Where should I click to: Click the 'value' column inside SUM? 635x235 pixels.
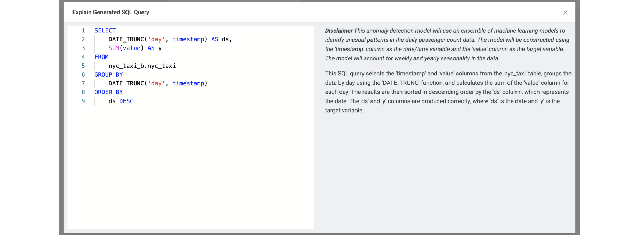pos(131,48)
